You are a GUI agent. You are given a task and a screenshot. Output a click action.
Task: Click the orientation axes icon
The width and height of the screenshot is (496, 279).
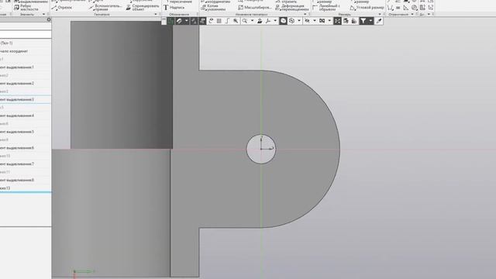[x=268, y=21]
